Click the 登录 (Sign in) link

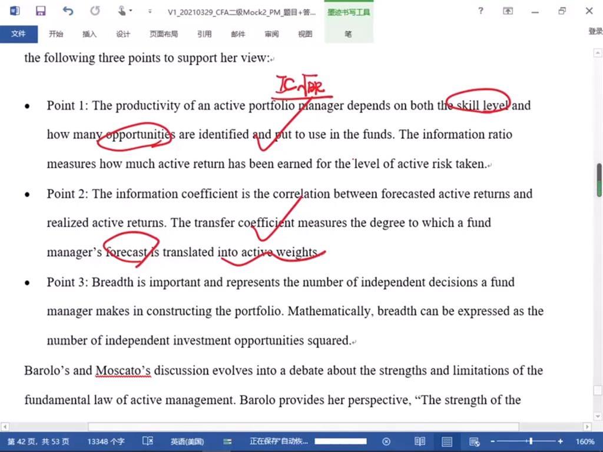595,32
